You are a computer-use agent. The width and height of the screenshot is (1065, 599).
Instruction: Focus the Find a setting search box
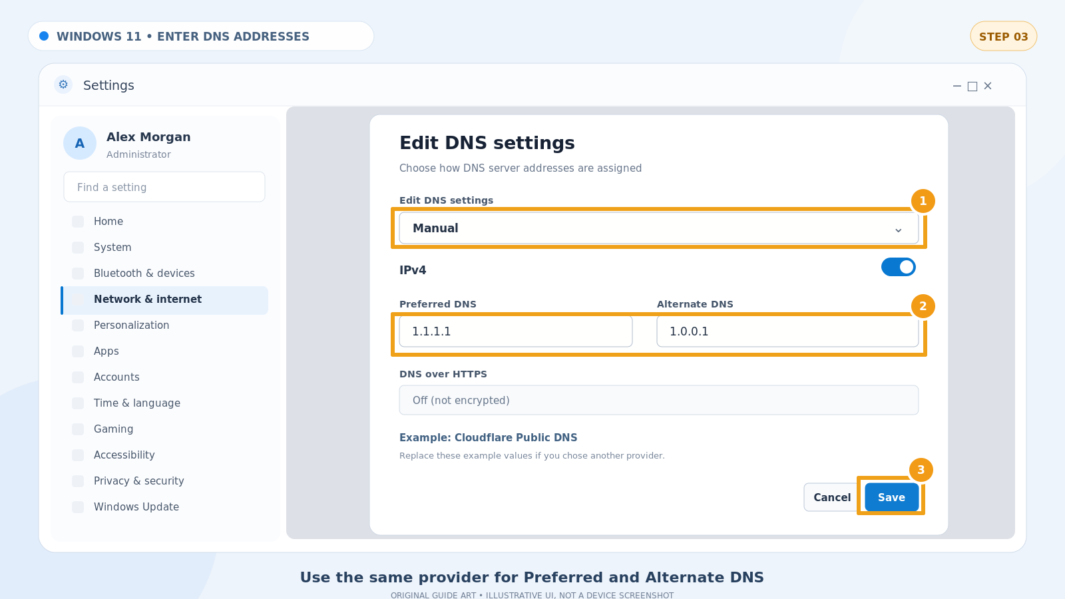[x=164, y=187]
